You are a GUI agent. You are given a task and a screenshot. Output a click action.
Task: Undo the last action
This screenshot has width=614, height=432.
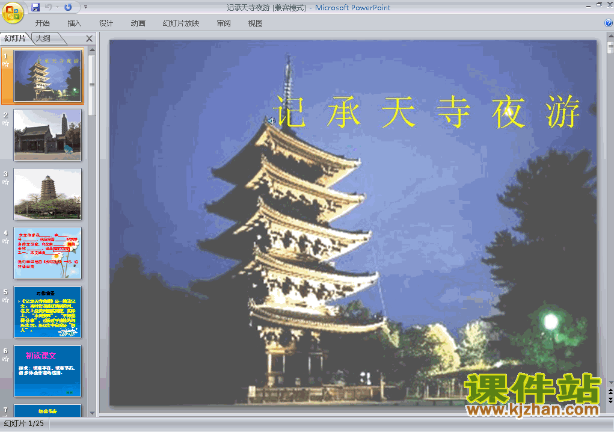click(x=49, y=7)
